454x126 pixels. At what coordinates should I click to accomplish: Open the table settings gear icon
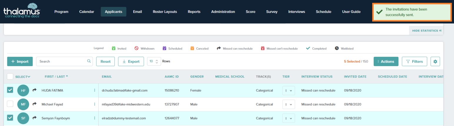(435, 61)
